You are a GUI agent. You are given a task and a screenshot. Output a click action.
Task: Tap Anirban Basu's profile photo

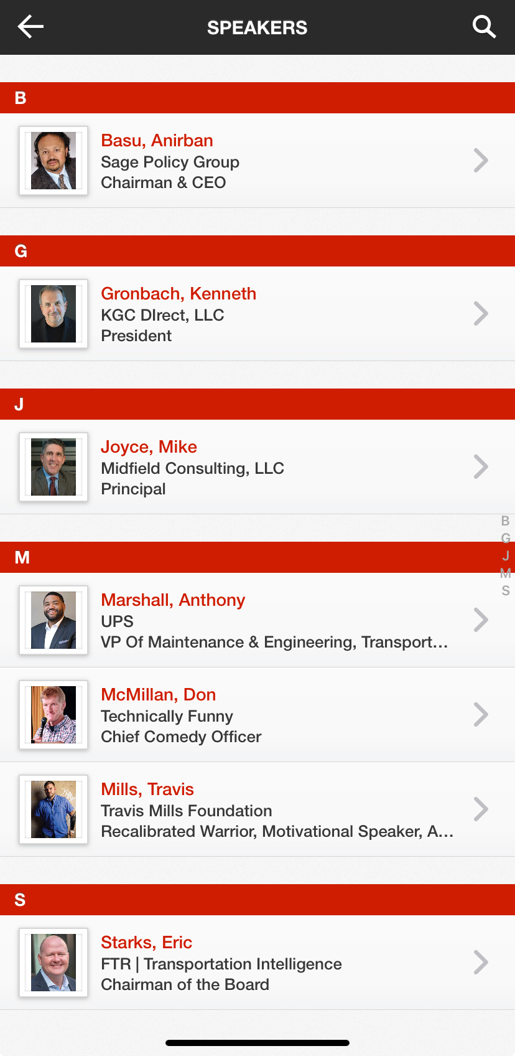click(x=53, y=161)
